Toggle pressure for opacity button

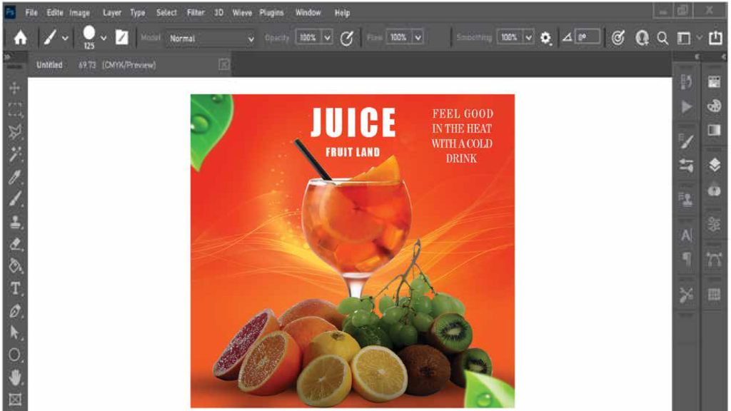click(x=346, y=39)
